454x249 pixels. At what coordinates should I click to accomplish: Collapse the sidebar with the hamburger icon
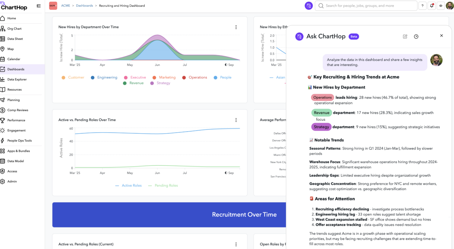click(39, 5)
